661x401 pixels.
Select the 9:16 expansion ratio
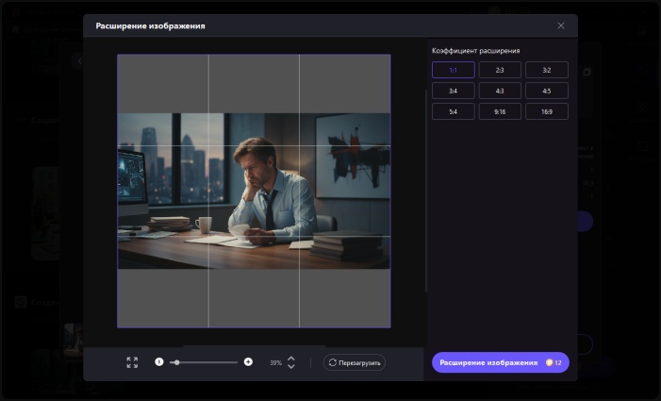pyautogui.click(x=500, y=111)
